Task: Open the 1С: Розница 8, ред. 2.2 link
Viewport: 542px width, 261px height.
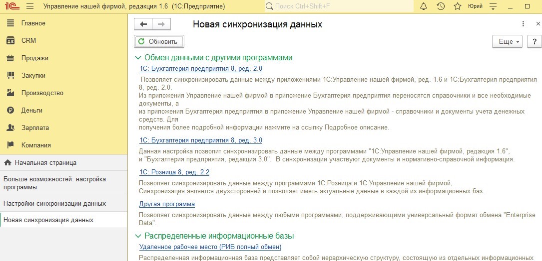Action: point(174,172)
